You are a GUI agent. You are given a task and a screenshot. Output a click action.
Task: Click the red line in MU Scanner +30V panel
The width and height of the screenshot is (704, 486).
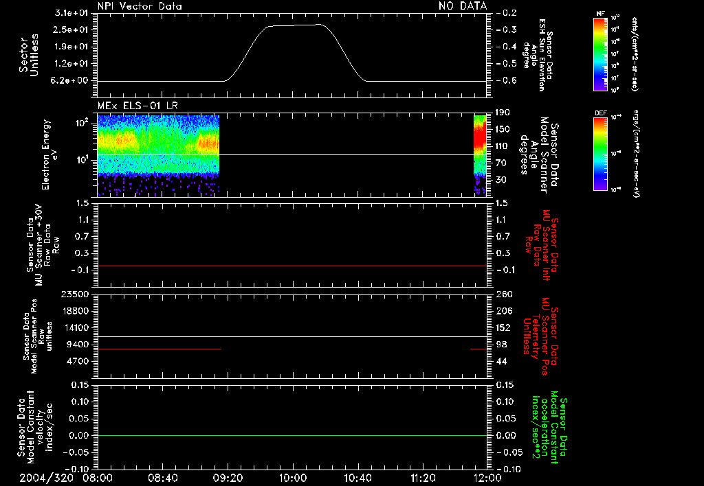(291, 266)
